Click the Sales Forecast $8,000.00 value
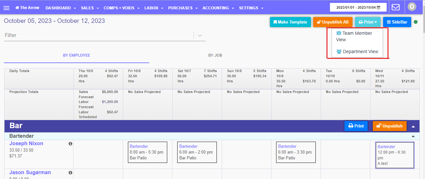This screenshot has height=179, width=425. [110, 92]
